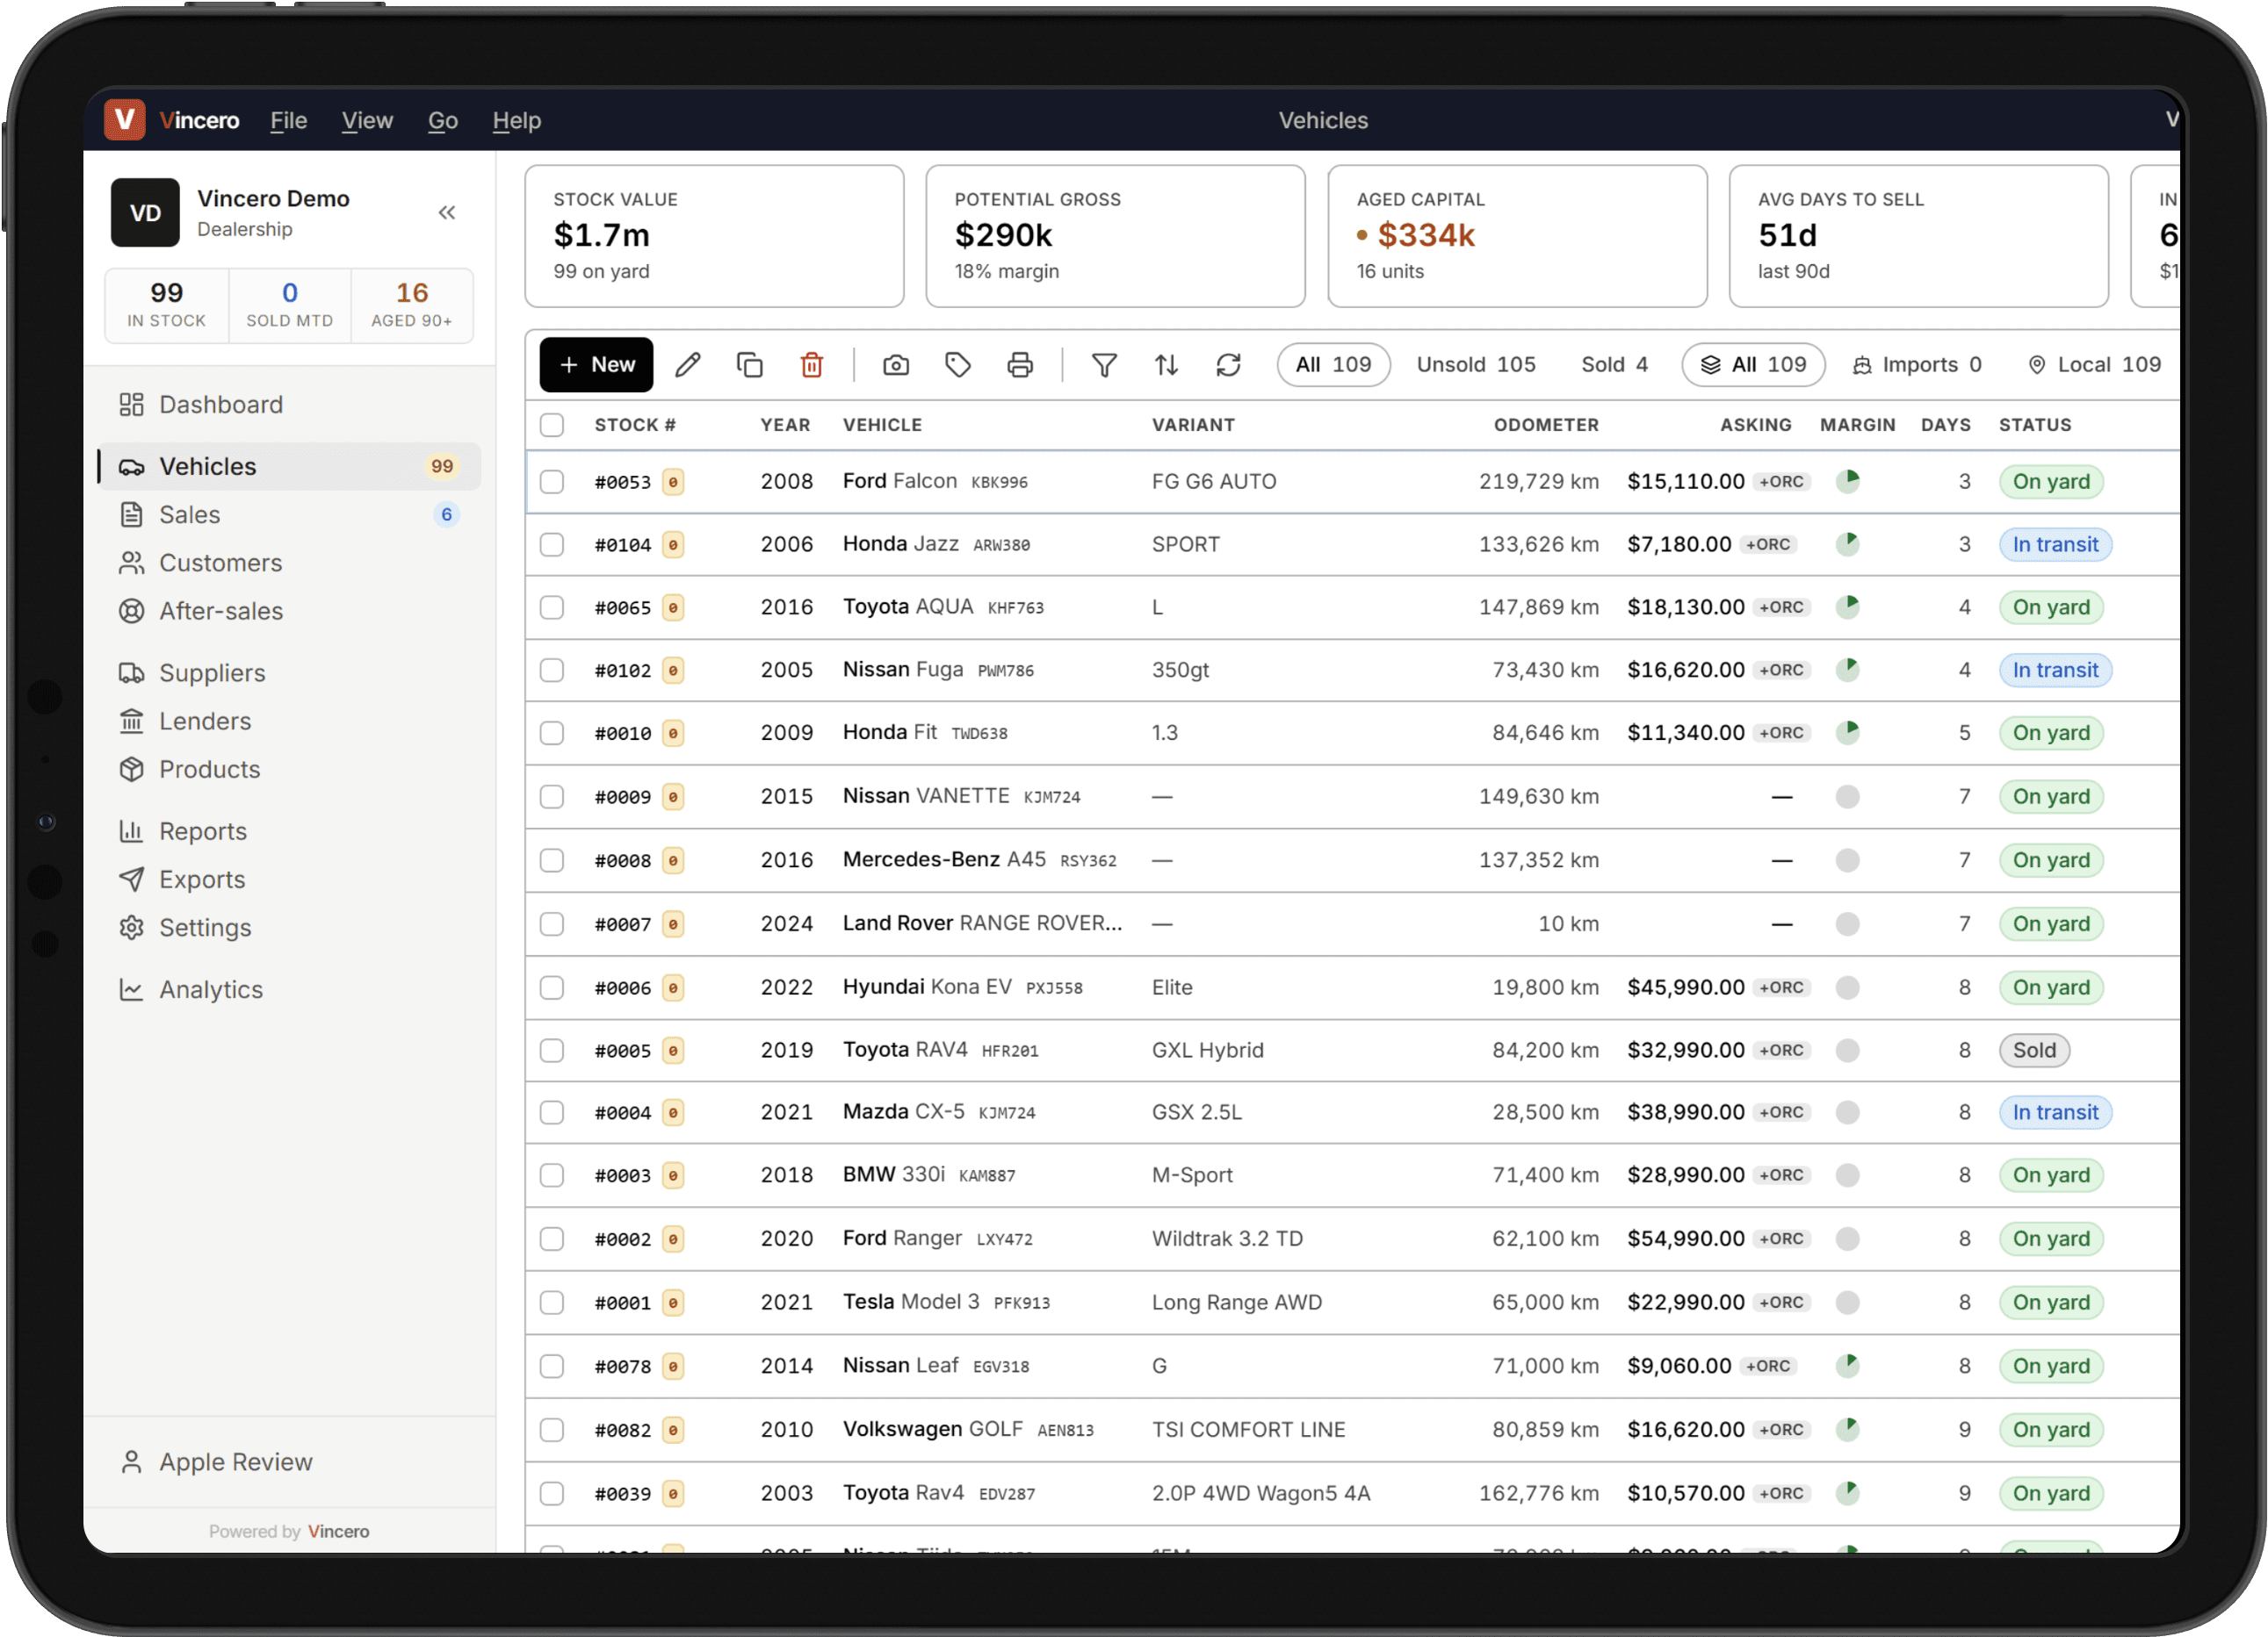Screen dimensions: 2268x1637
Task: Click the refresh icon in toolbar
Action: click(x=1228, y=365)
